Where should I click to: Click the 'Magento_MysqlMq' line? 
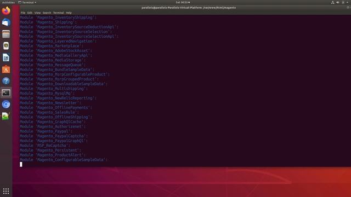pyautogui.click(x=47, y=94)
